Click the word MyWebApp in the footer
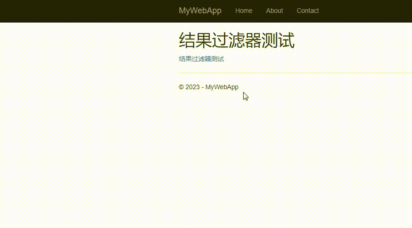This screenshot has width=412, height=228. (x=222, y=87)
